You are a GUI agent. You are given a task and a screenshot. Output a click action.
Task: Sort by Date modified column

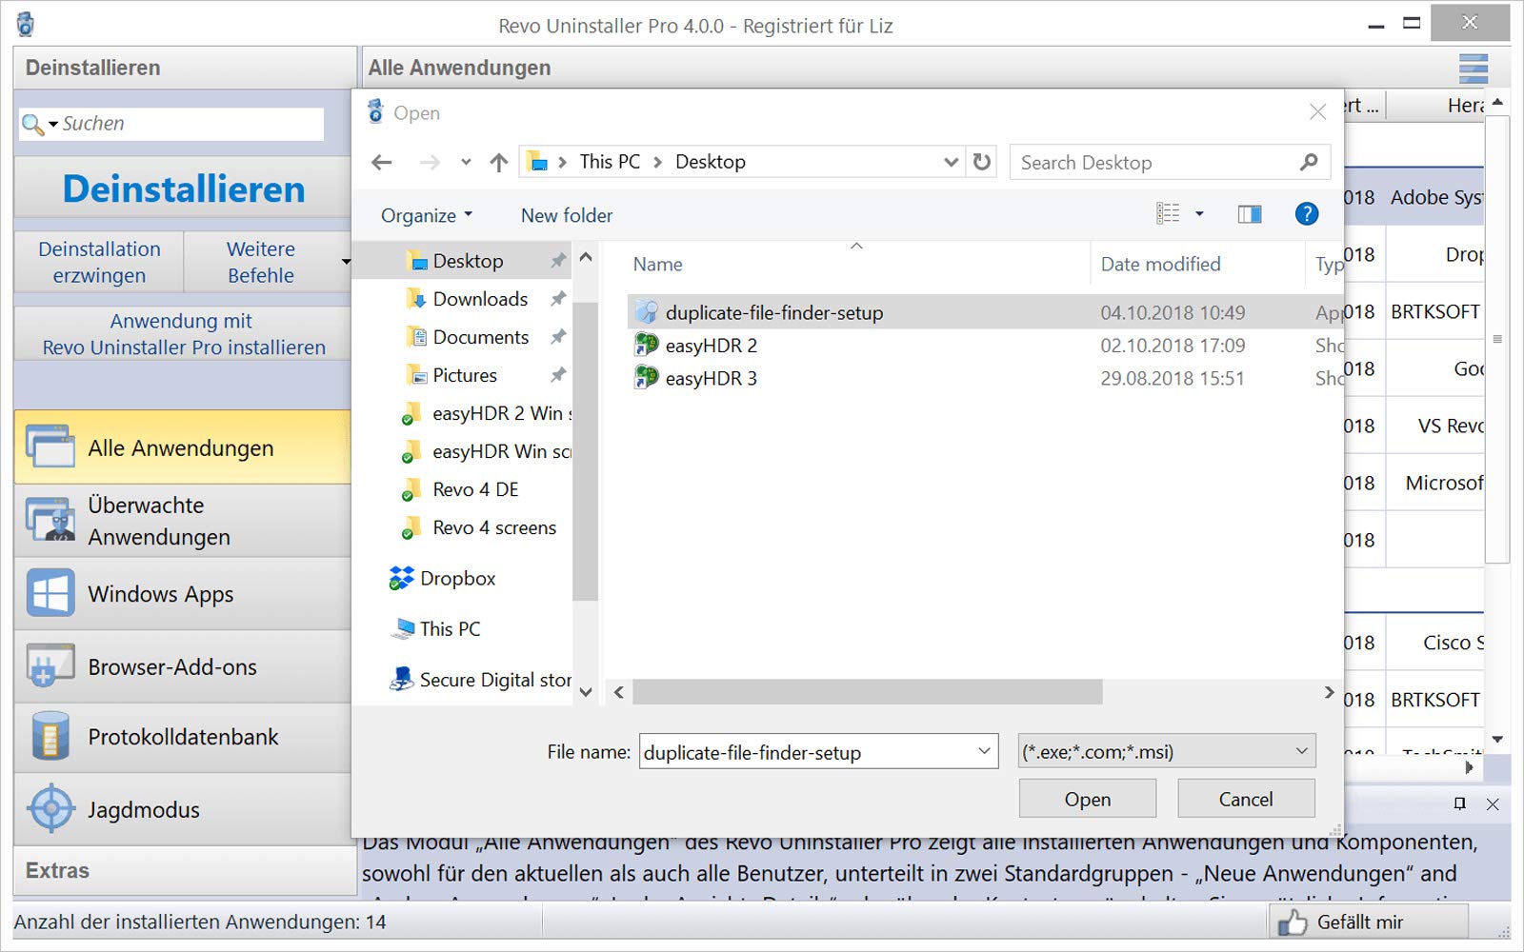pyautogui.click(x=1160, y=264)
